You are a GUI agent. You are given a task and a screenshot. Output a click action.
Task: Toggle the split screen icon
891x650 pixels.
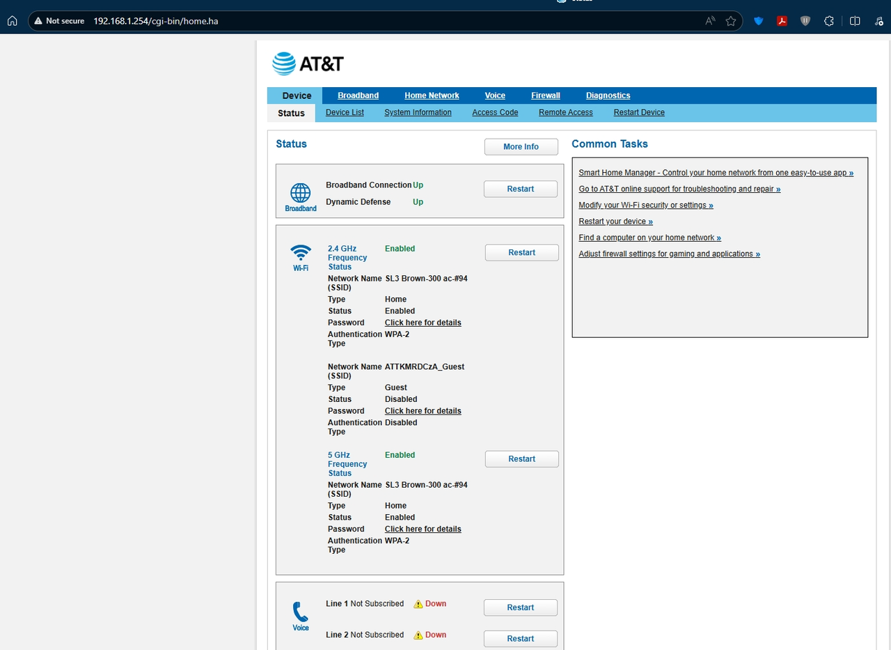pos(855,21)
